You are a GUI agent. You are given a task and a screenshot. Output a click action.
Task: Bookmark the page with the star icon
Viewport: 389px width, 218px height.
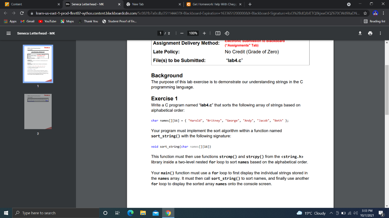[365, 12]
